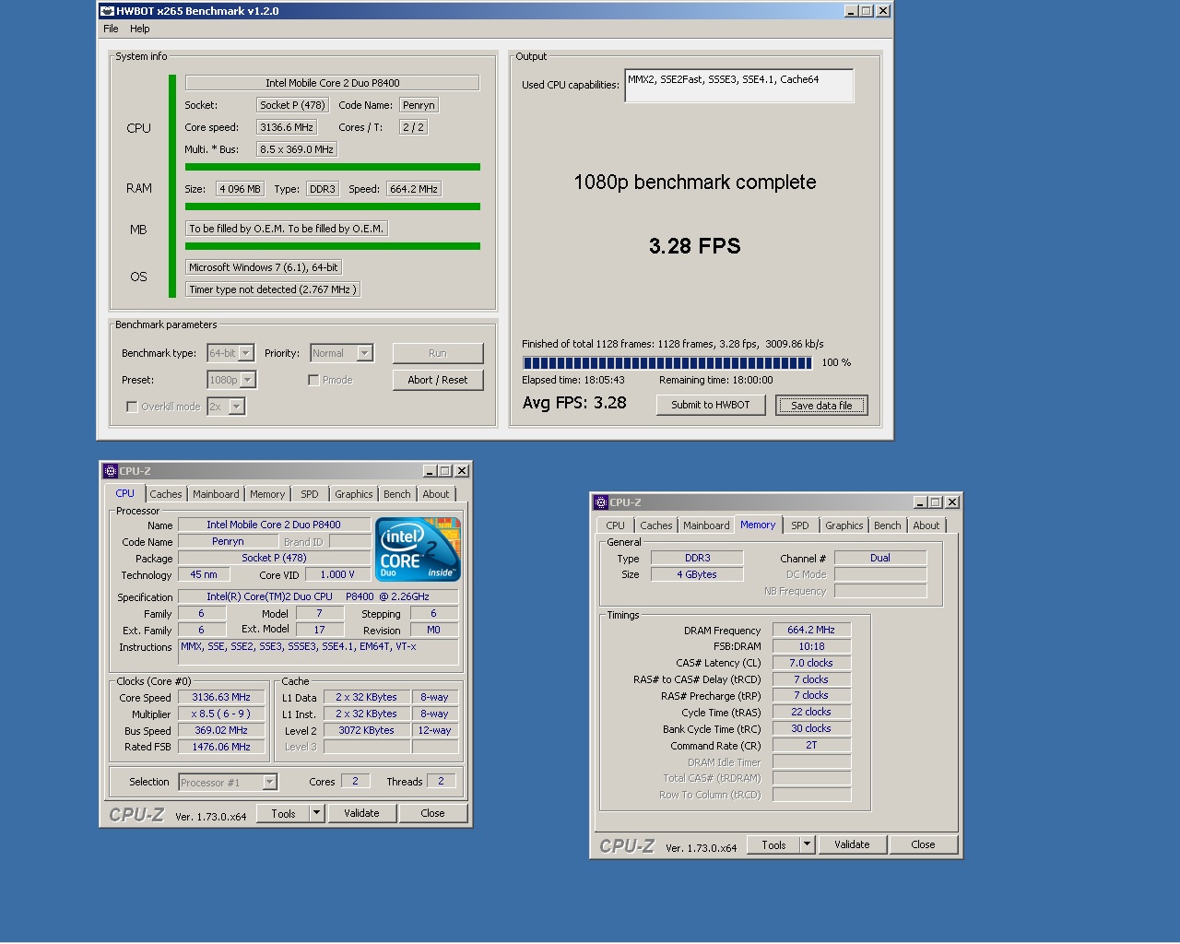The image size is (1180, 944).
Task: Click the Used CPU capabilities text box
Action: [739, 86]
